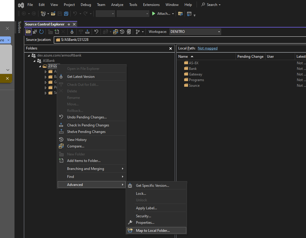Choose Map to Local Folder option
This screenshot has height=238, width=306.
154,230
